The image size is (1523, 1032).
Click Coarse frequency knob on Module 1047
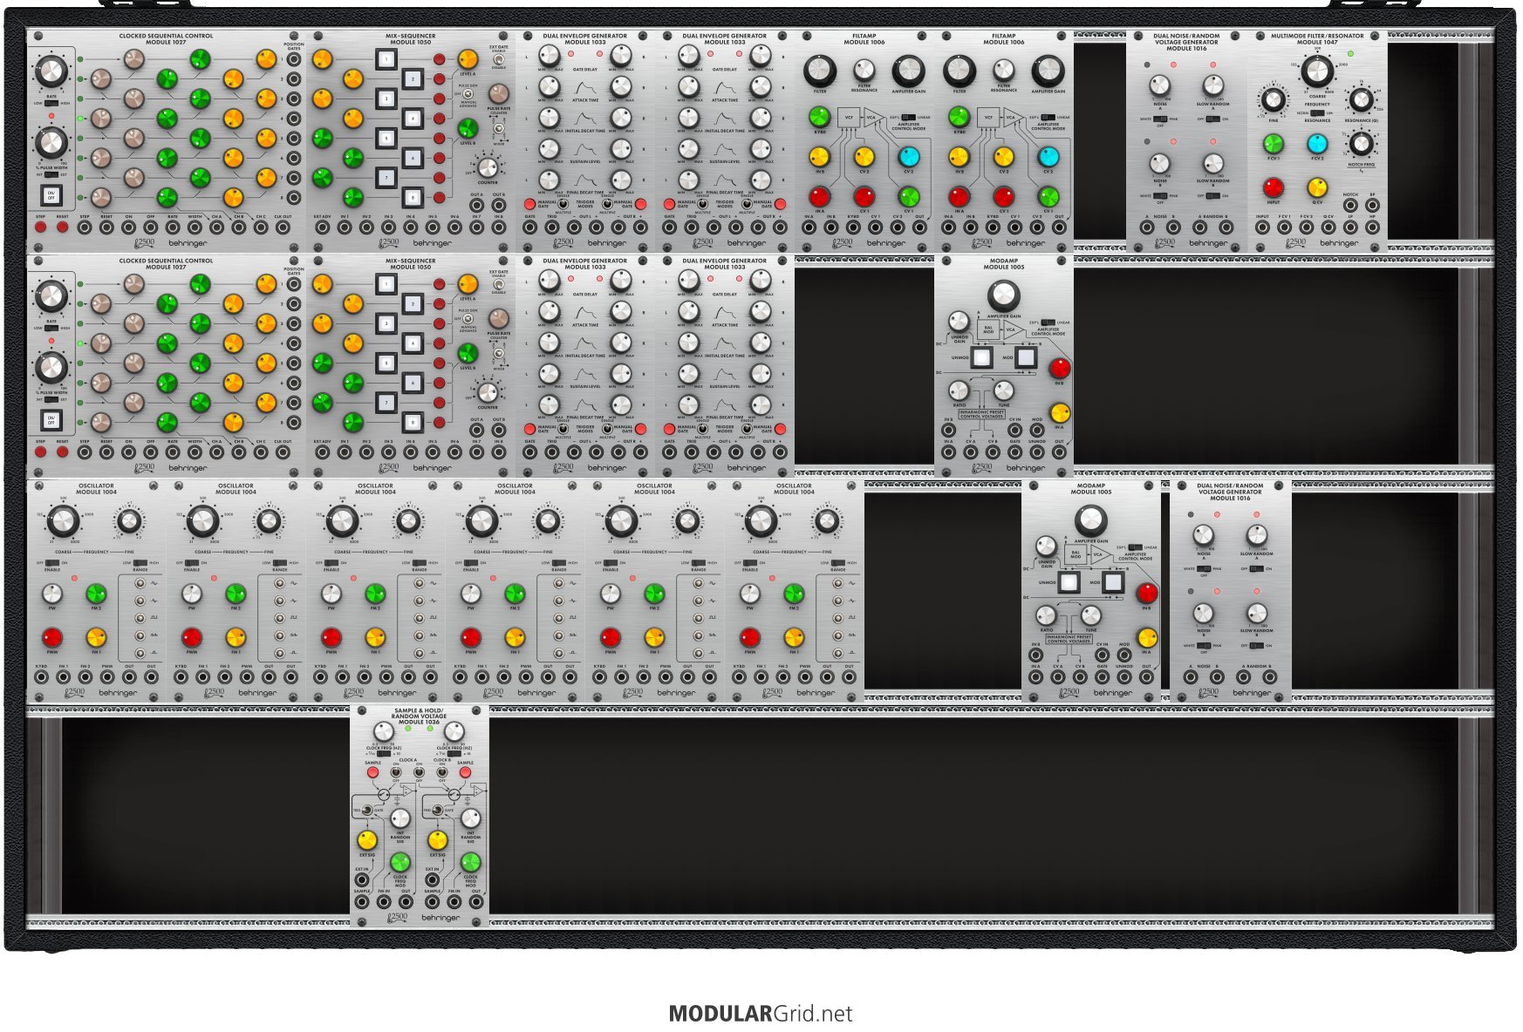click(1317, 71)
